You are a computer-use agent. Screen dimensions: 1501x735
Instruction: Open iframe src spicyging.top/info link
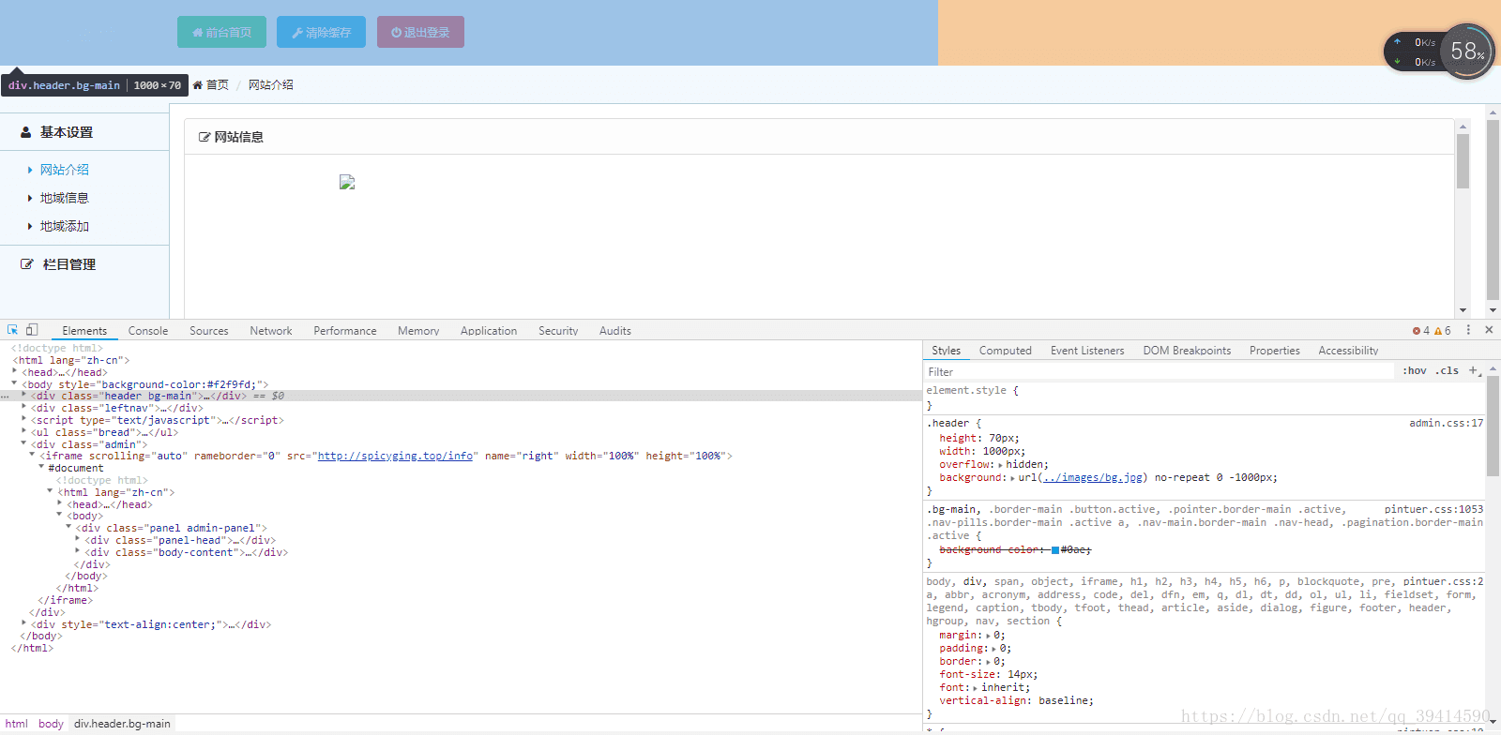[395, 456]
